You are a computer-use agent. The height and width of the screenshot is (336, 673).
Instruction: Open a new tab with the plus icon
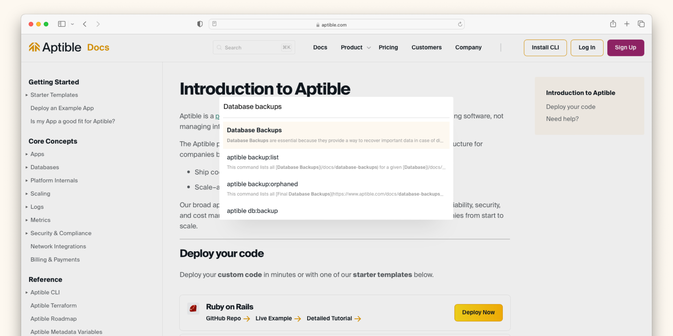(627, 24)
